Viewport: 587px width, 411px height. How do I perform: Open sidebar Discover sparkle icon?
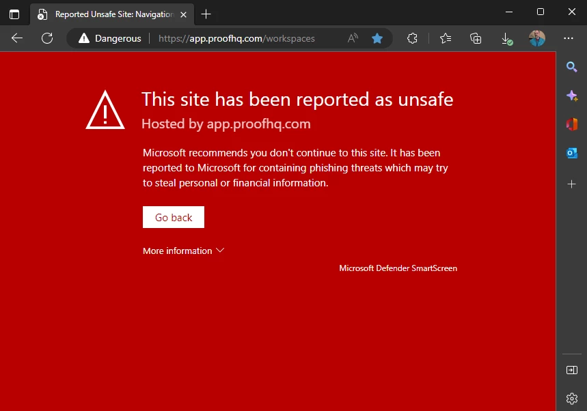(x=572, y=96)
